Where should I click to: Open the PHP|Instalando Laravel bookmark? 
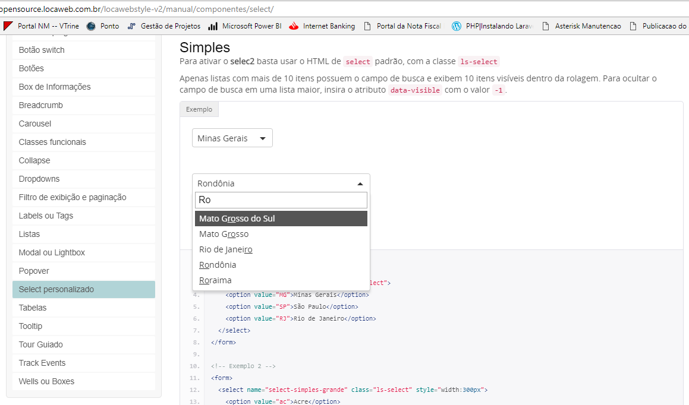[x=493, y=26]
